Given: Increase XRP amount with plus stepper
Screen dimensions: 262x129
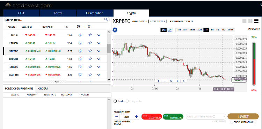Looking at the screenshot, I should tap(137, 117).
